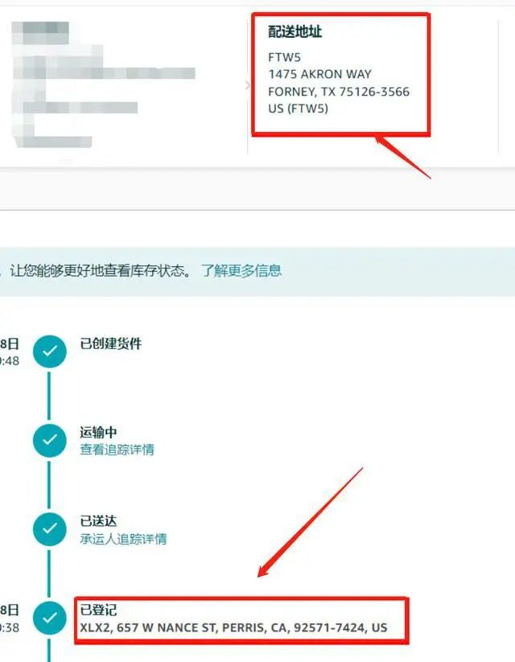The image size is (515, 662).
Task: Click the 已登记 status label
Action: point(98,610)
